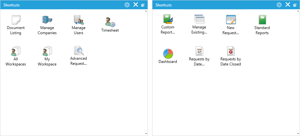The image size is (300, 136).
Task: Open My Workspace shortcut
Action: click(x=47, y=56)
